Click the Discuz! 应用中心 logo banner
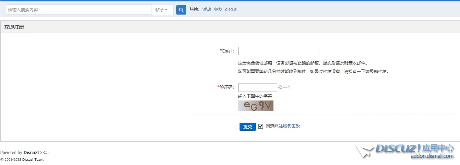 (405, 151)
